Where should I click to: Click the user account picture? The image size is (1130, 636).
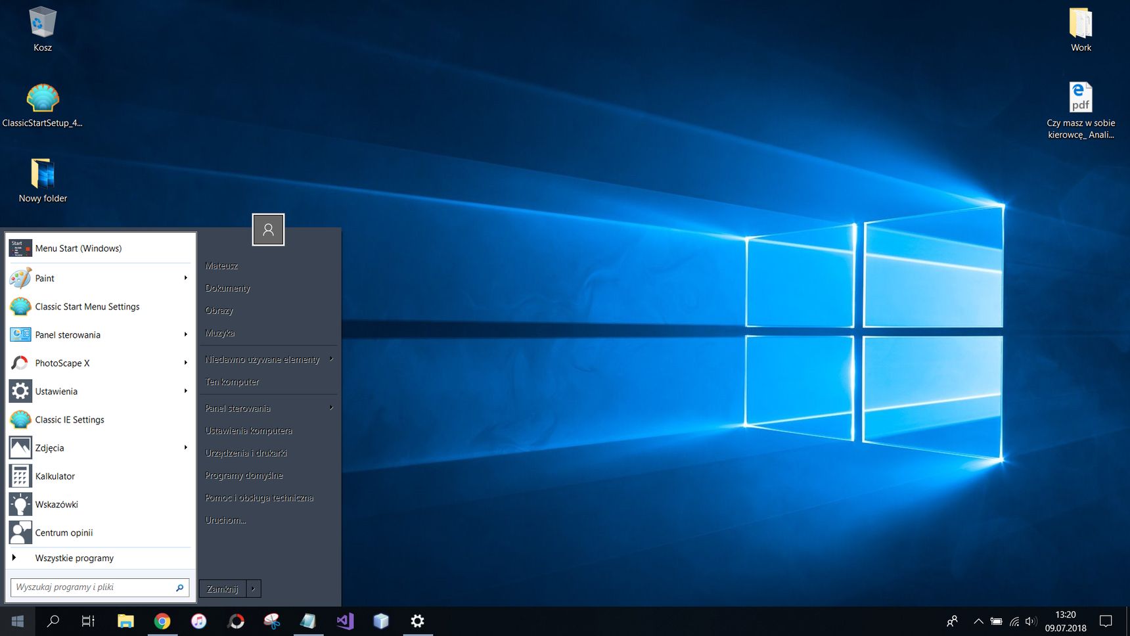[268, 229]
